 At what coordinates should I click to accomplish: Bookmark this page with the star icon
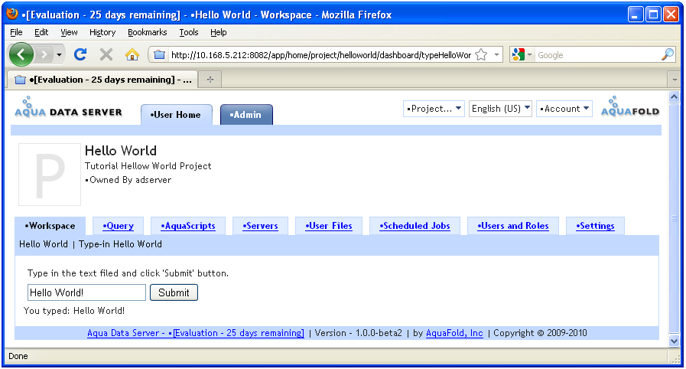481,54
